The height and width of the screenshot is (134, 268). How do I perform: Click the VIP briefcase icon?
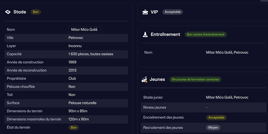point(145,12)
